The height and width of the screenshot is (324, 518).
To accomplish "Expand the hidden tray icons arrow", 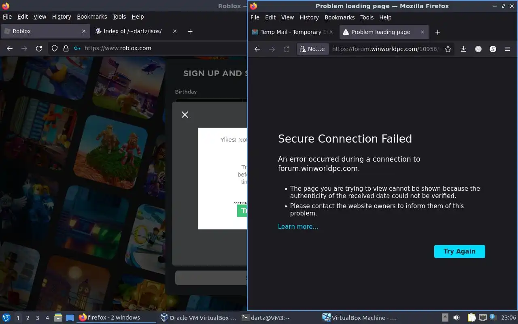I will pos(445,318).
